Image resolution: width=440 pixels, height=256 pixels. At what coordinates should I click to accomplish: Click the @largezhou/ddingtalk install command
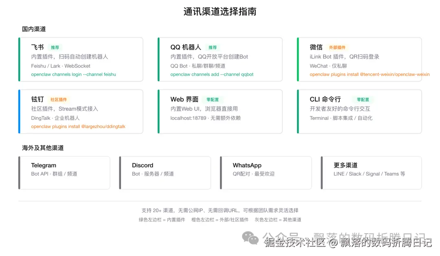point(78,126)
